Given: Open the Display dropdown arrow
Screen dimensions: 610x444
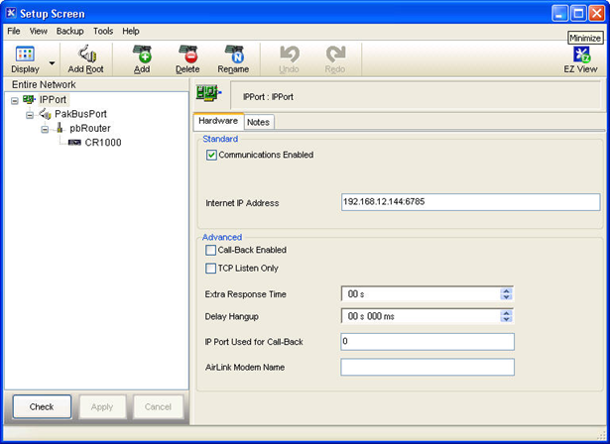Looking at the screenshot, I should pyautogui.click(x=53, y=61).
